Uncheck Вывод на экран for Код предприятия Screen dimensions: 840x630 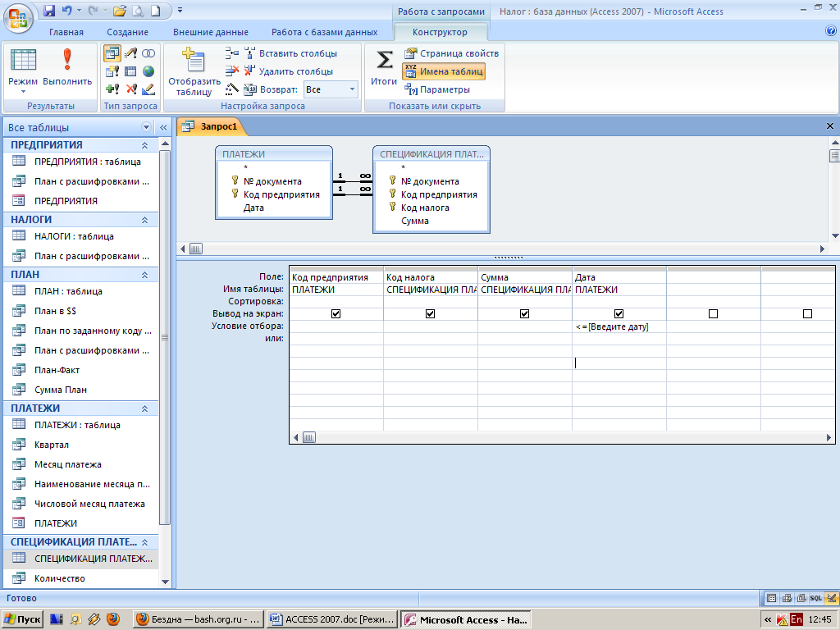point(336,314)
